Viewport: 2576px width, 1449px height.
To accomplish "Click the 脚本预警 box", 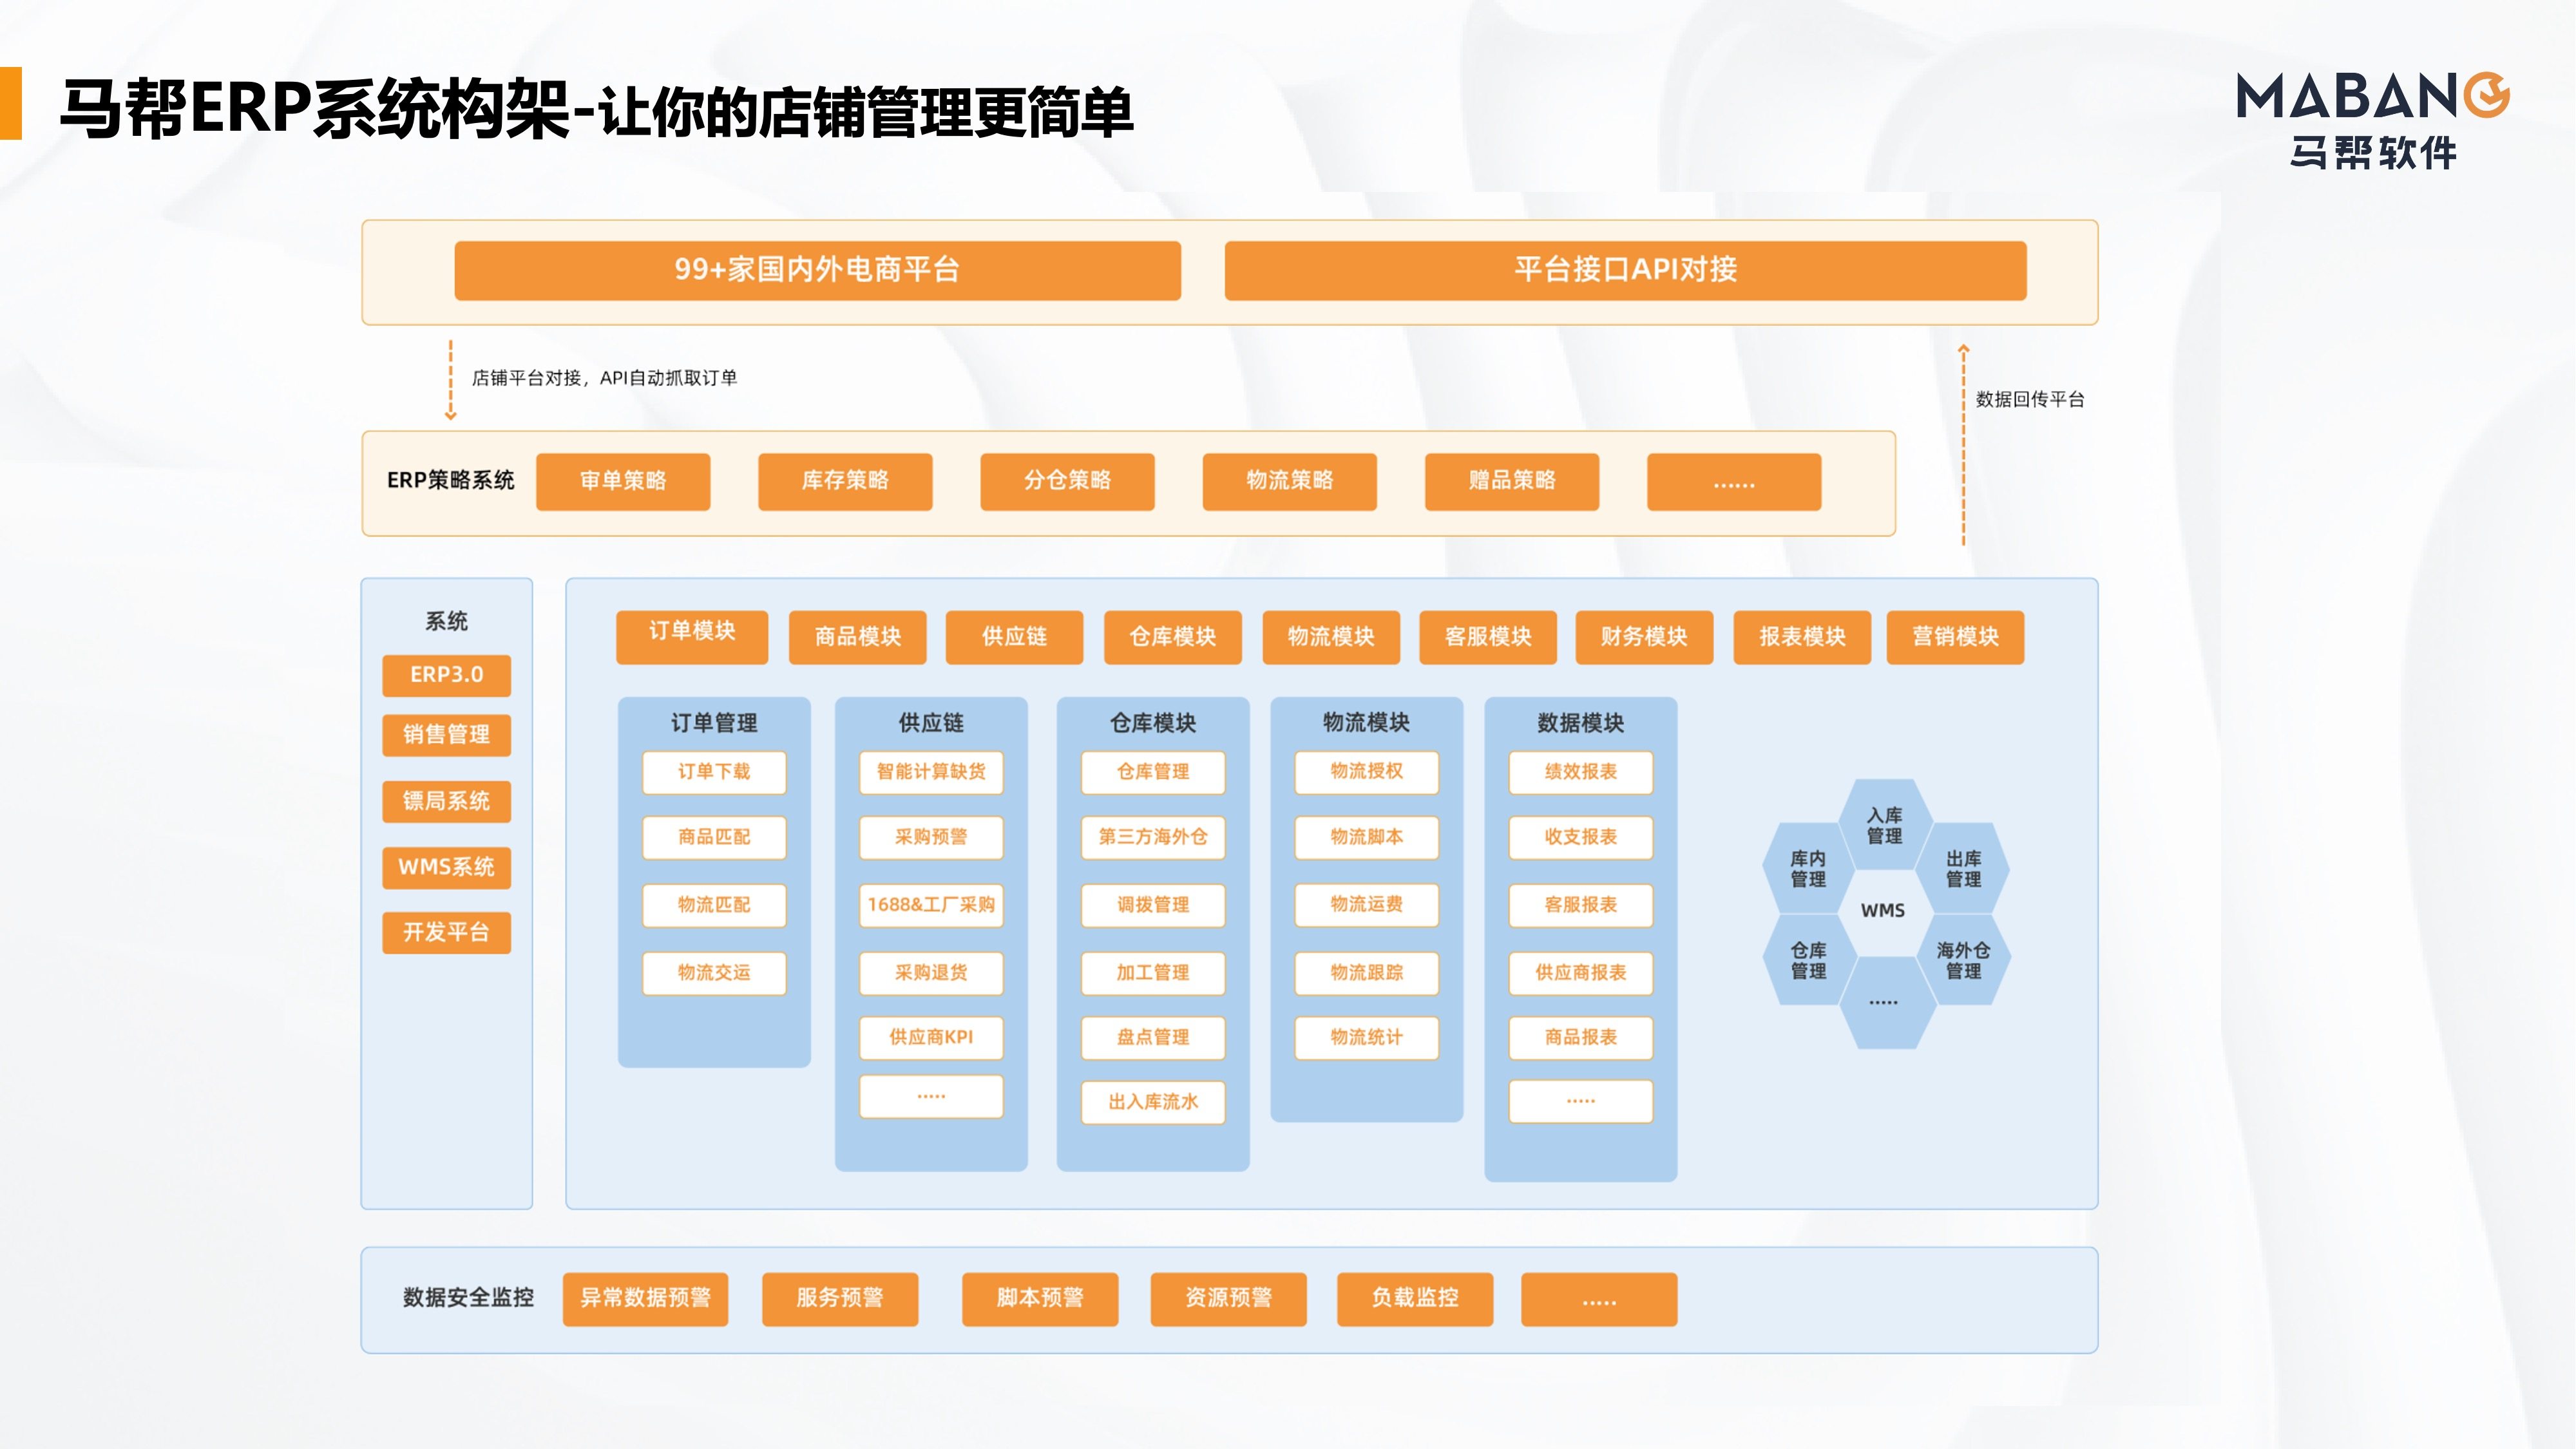I will (x=1040, y=1299).
